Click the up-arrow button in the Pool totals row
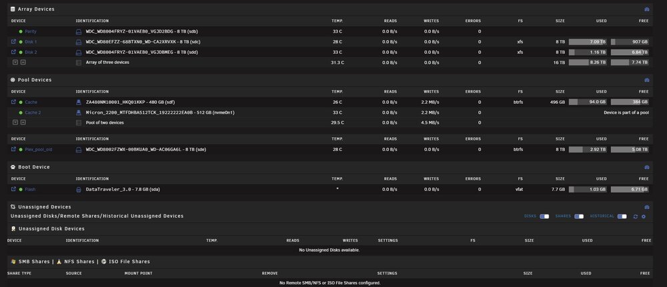The image size is (667, 287). (23, 123)
